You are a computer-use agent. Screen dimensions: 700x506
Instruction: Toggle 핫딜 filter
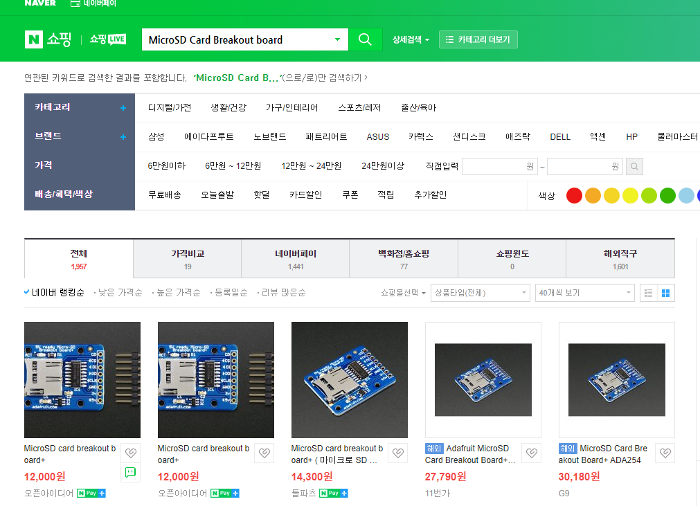[262, 195]
